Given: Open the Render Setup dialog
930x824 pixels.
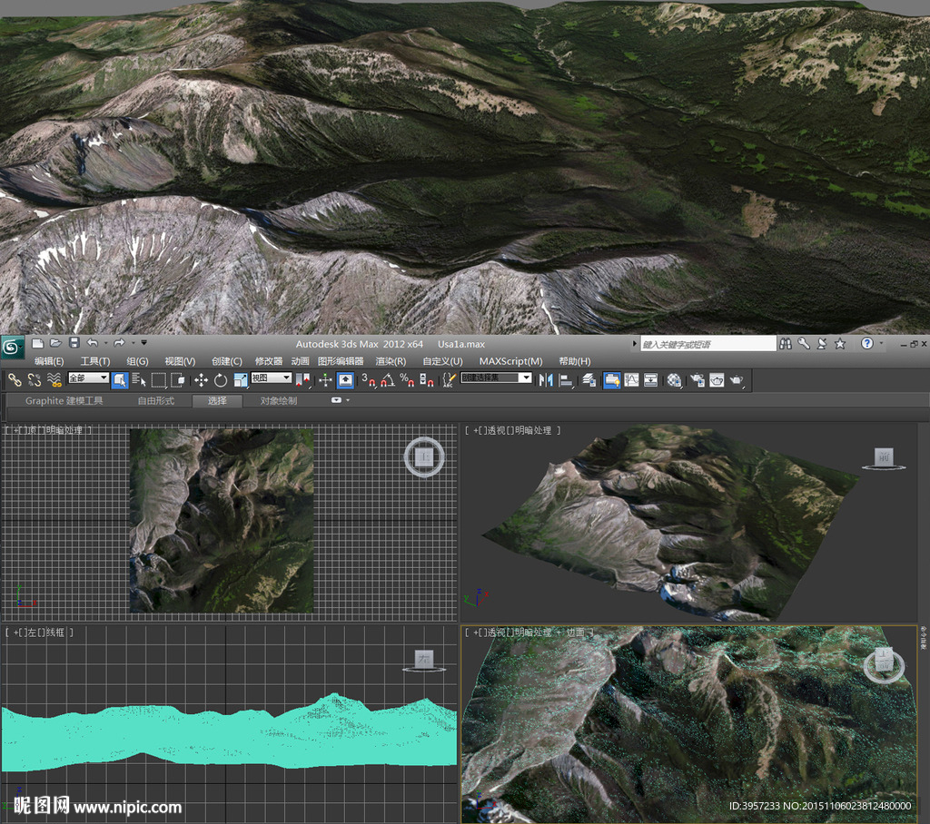Looking at the screenshot, I should coord(696,379).
